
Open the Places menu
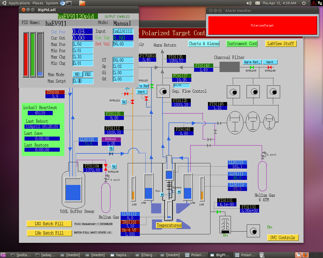tap(38, 3)
